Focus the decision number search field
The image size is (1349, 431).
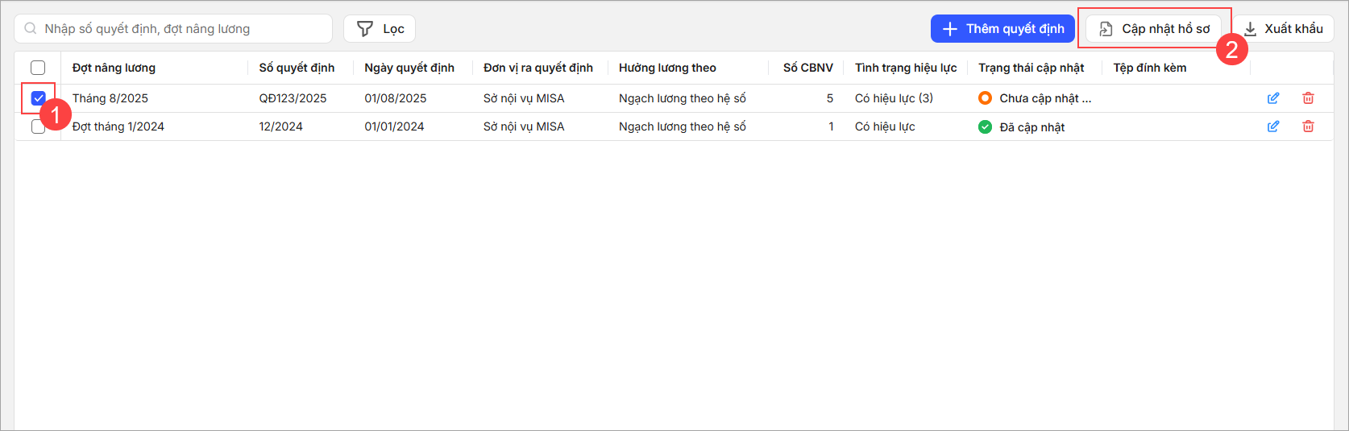[x=181, y=29]
